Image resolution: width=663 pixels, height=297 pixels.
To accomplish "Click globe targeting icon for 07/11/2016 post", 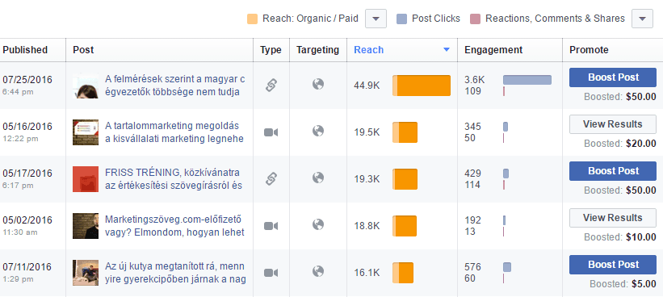I will pos(318,271).
